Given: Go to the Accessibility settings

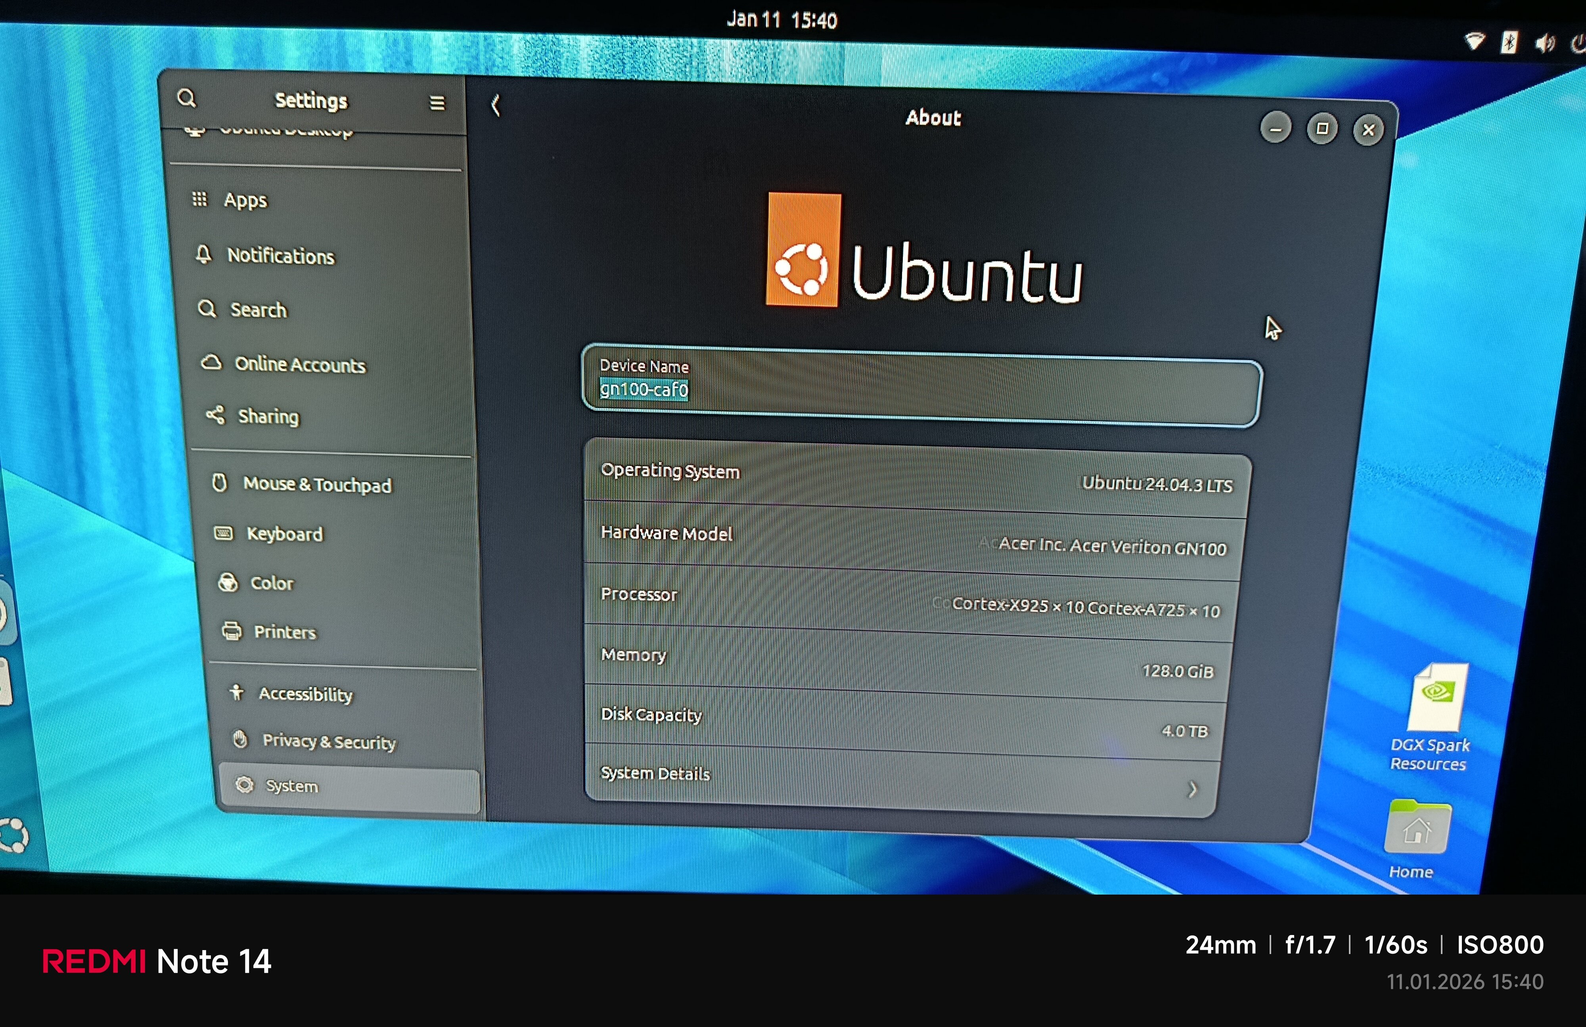Looking at the screenshot, I should [305, 694].
